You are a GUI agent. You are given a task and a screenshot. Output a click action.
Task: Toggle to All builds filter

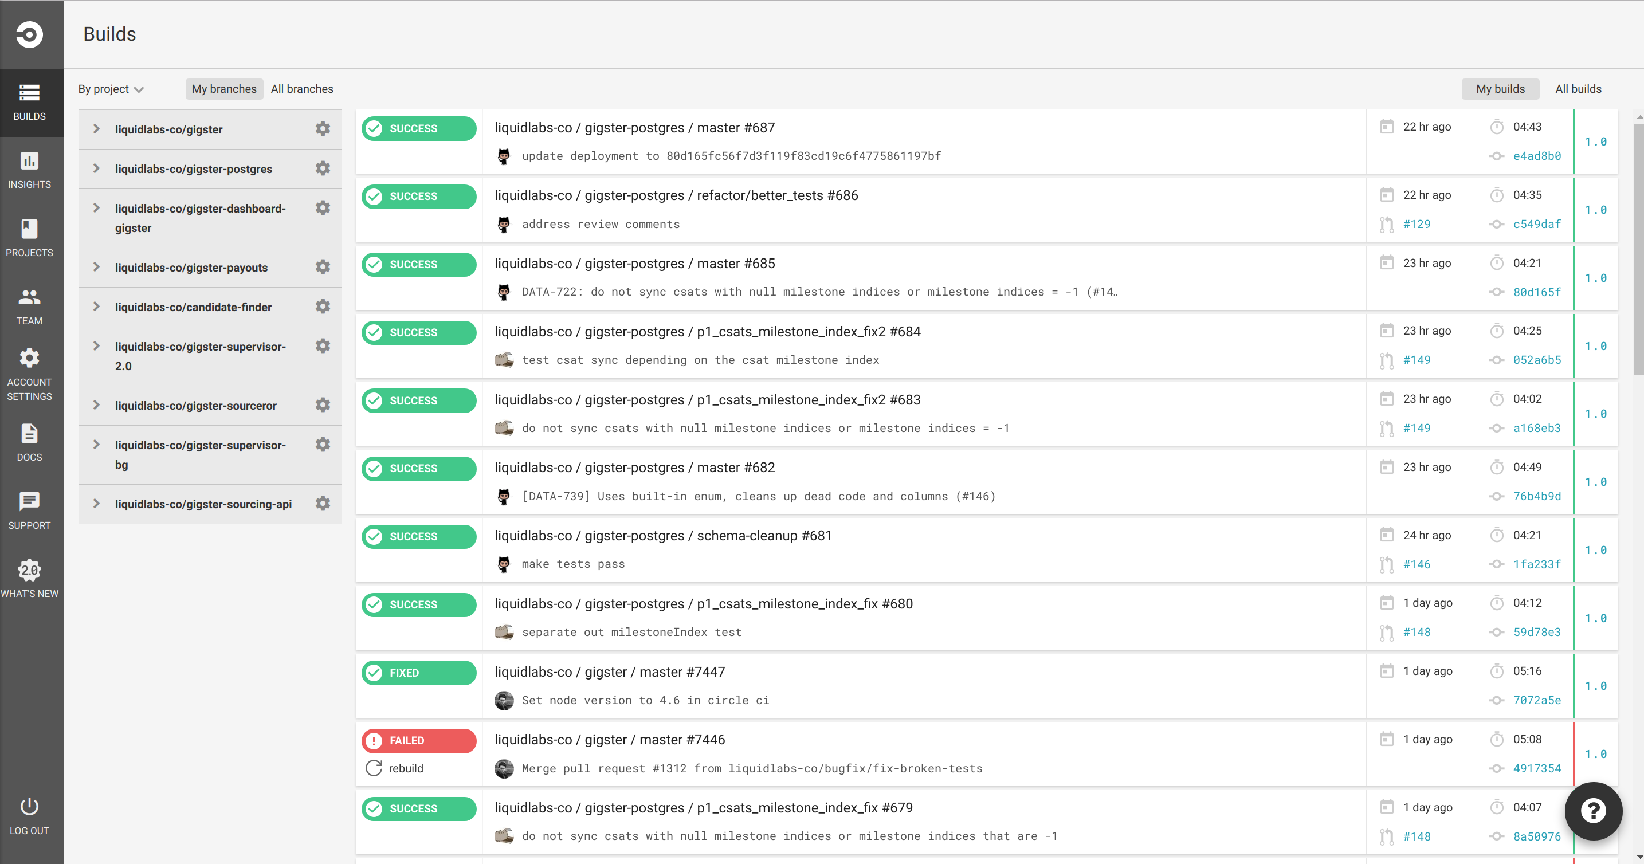click(1578, 89)
